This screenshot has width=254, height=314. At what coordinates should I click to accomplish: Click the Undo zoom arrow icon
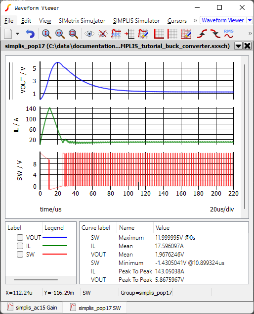pyautogui.click(x=30, y=34)
